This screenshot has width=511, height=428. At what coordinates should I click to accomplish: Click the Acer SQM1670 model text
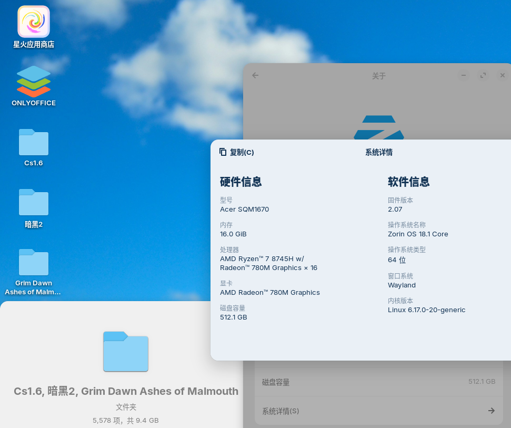(244, 210)
